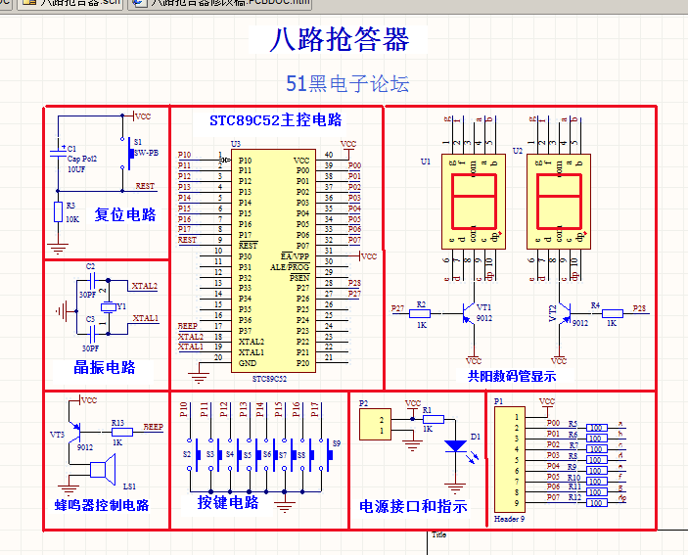Click the 晶振电路 section label
Image resolution: width=688 pixels, height=555 pixels.
[x=105, y=367]
